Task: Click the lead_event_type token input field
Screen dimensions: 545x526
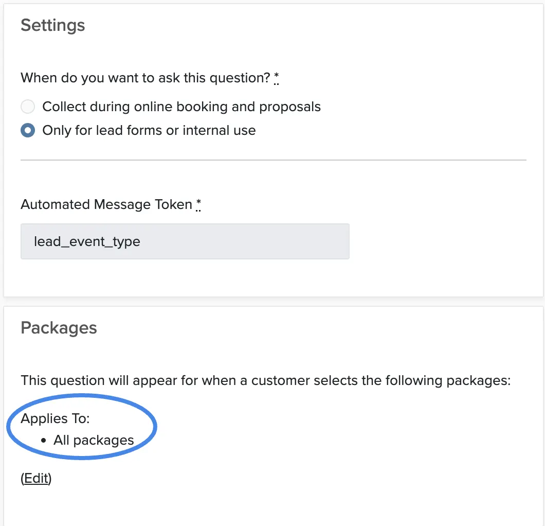Action: coord(185,241)
